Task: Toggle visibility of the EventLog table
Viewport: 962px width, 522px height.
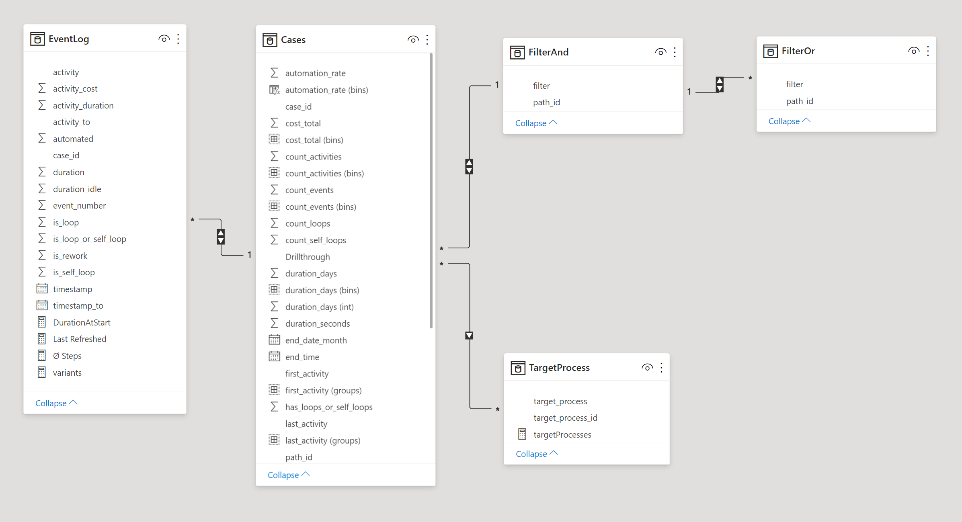Action: pos(164,39)
